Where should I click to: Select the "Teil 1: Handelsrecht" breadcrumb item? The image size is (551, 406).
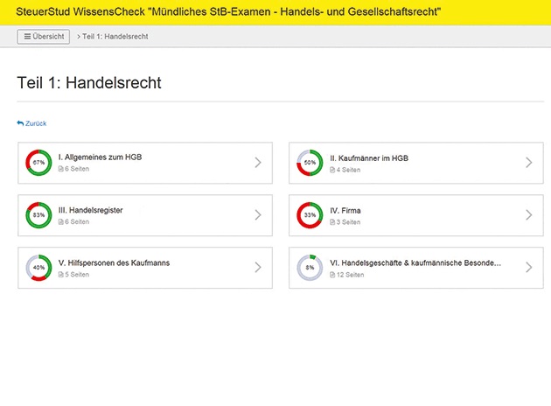pyautogui.click(x=112, y=37)
